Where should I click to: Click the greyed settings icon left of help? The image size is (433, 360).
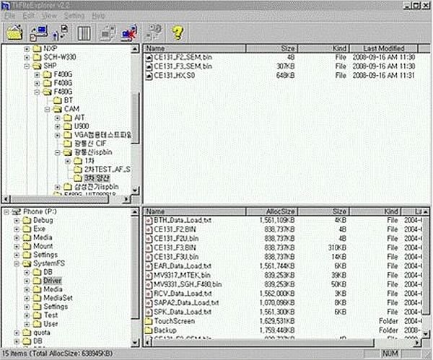(x=154, y=32)
